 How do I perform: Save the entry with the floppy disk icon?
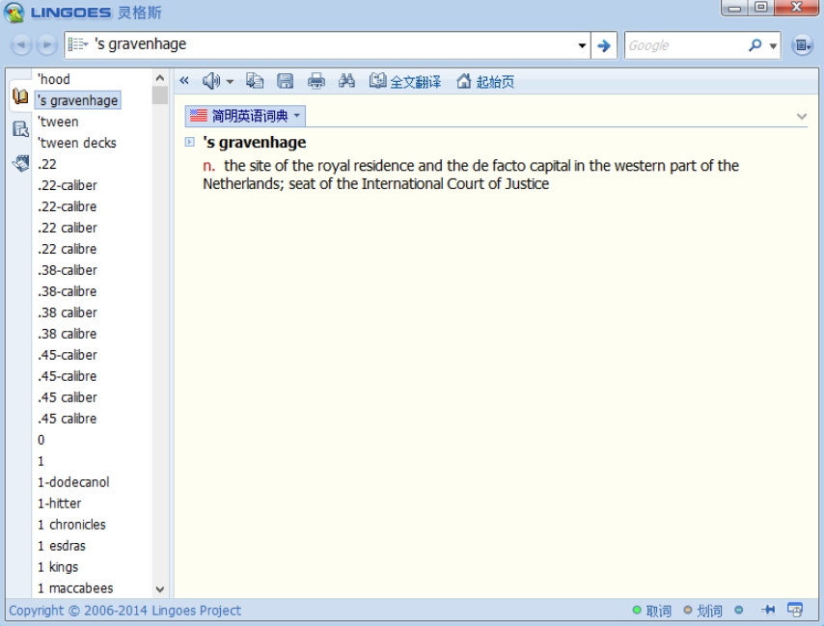click(286, 82)
